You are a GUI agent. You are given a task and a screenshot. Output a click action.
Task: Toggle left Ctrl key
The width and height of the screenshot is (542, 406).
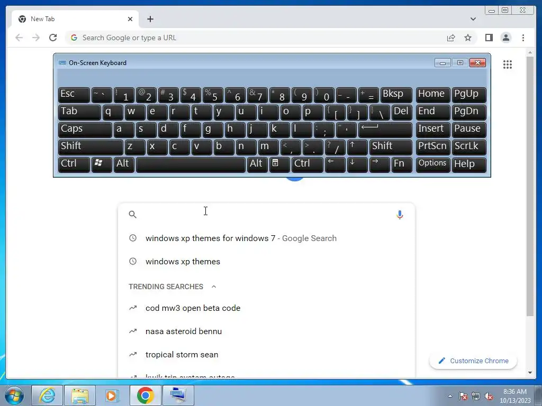coord(74,164)
